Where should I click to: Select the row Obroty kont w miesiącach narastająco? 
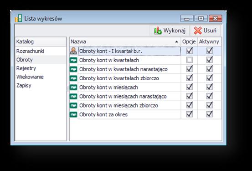coord(129,97)
